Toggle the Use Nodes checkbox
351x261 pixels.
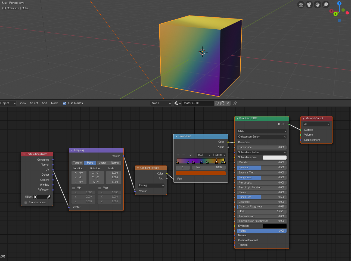64,103
